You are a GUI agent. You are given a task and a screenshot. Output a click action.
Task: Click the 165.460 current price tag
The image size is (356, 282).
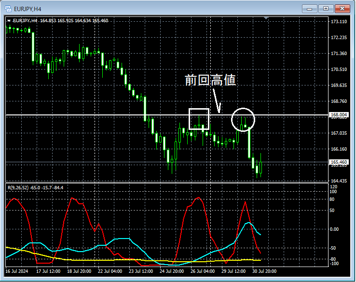tap(339, 162)
